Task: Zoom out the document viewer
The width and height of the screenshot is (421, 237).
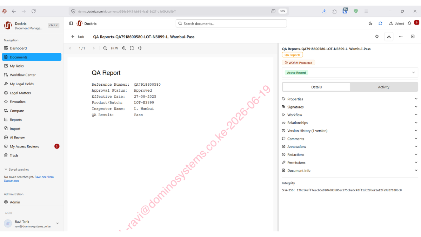Action: click(x=105, y=48)
